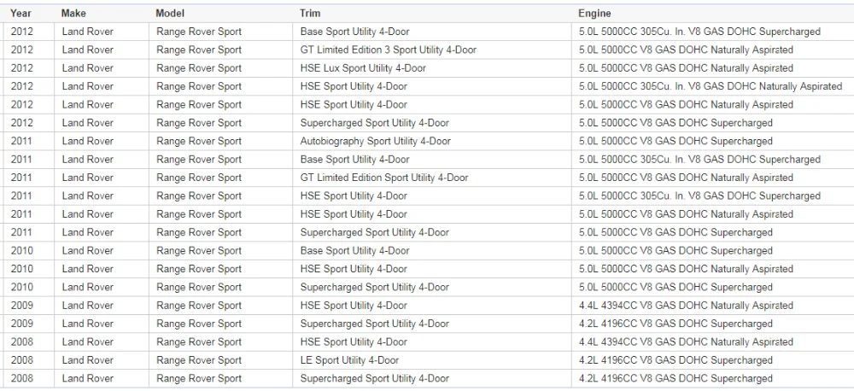Viewport: 854px width, 391px height.
Task: Click 2009 HSE Sport Utility 4-Door trim
Action: point(354,305)
